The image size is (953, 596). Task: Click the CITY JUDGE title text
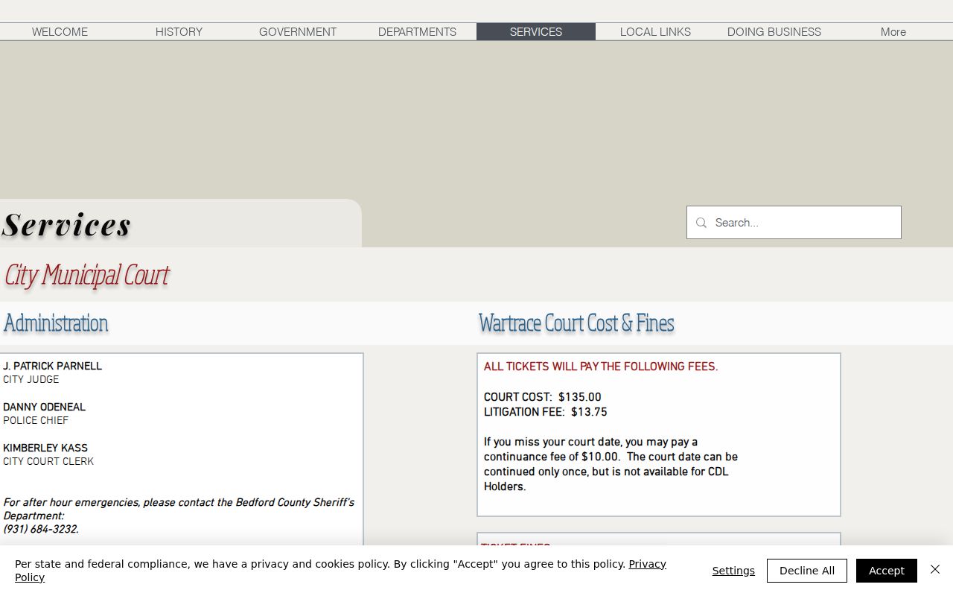pyautogui.click(x=31, y=380)
